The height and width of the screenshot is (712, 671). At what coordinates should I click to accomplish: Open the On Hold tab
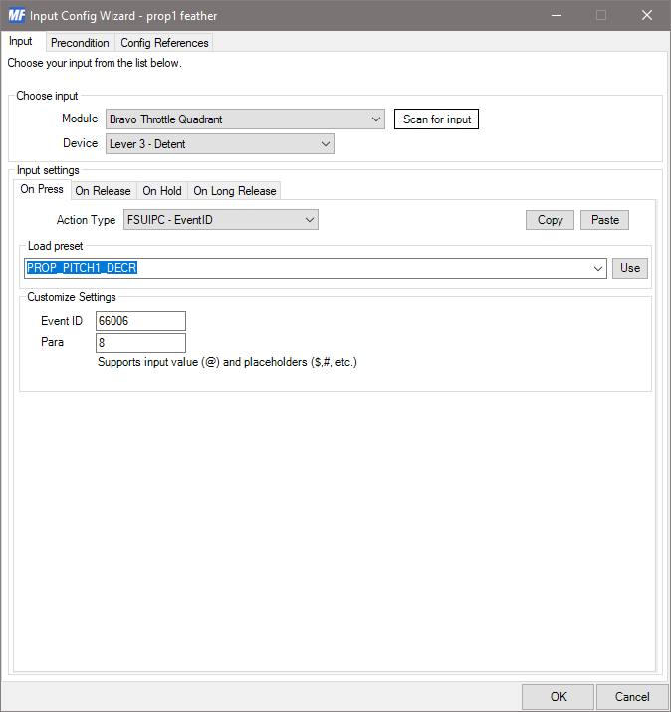(x=162, y=191)
